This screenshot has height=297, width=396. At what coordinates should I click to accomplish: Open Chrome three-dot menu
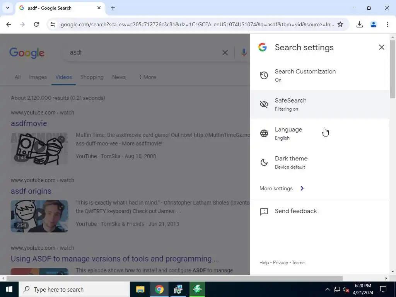tap(387, 24)
